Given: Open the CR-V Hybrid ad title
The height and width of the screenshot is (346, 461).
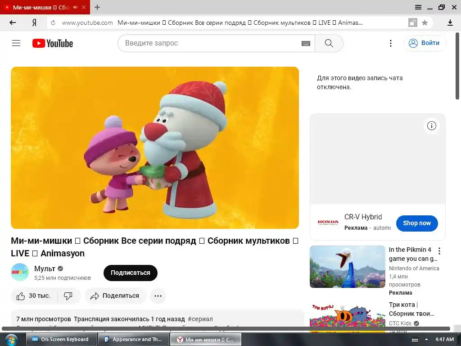Looking at the screenshot, I should 363,217.
